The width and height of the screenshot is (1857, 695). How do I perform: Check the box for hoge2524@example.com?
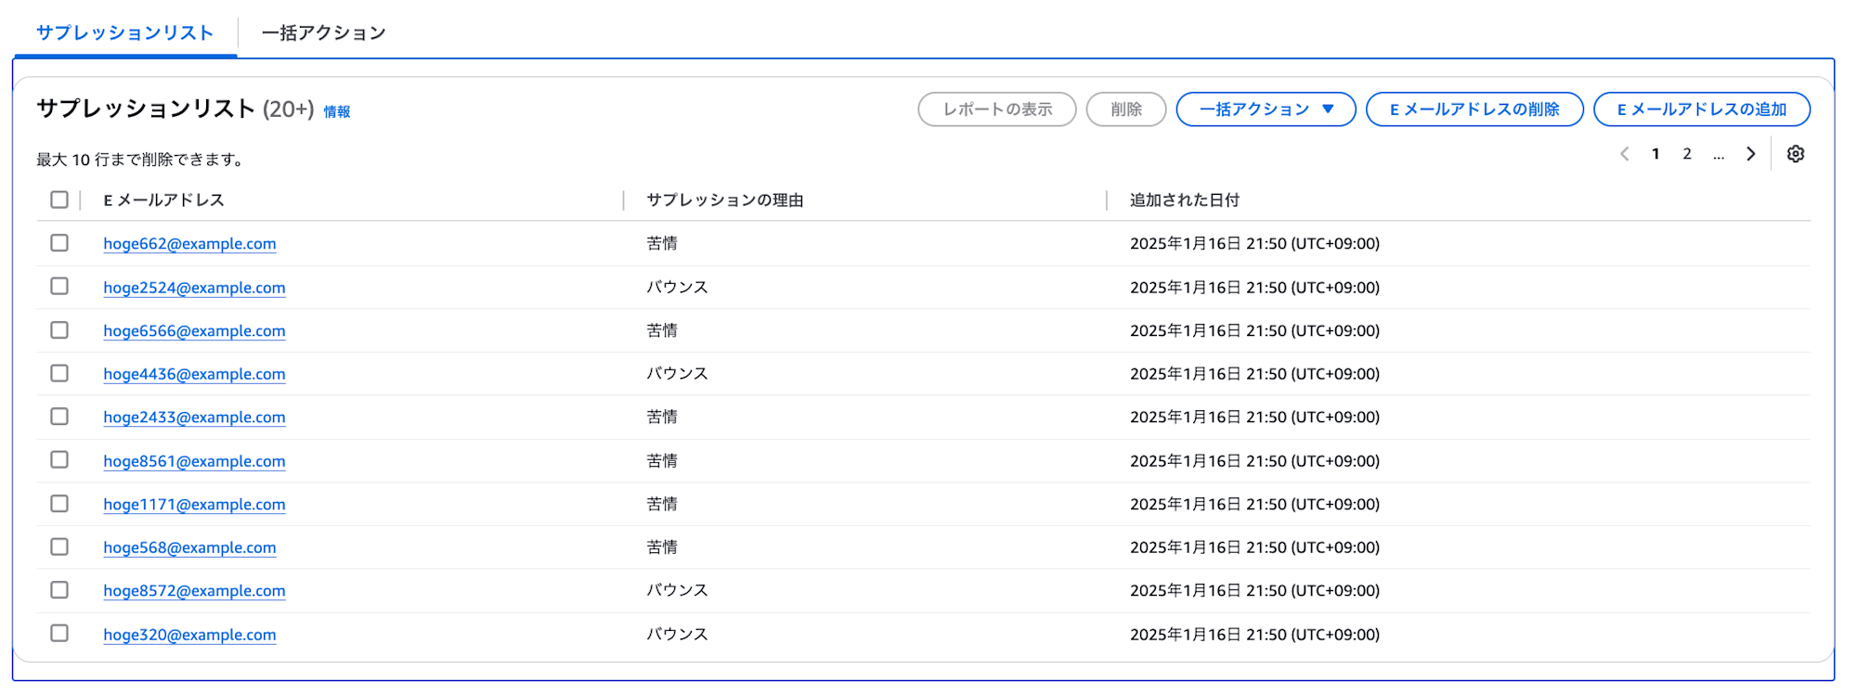coord(59,287)
